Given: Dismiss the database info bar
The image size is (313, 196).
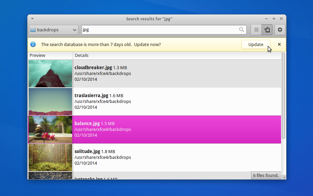Looking at the screenshot, I should click(279, 44).
